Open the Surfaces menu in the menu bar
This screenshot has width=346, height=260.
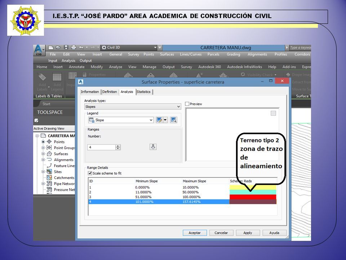(167, 54)
